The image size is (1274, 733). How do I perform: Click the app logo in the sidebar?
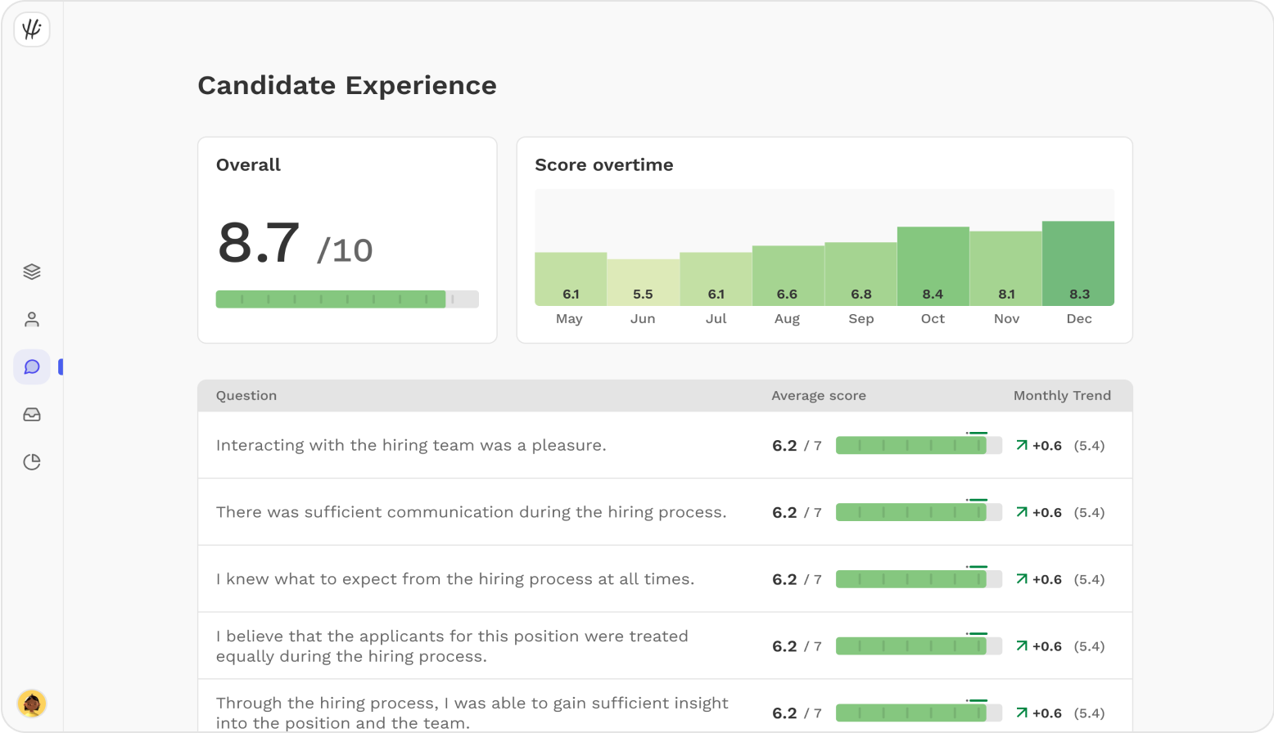pyautogui.click(x=32, y=29)
